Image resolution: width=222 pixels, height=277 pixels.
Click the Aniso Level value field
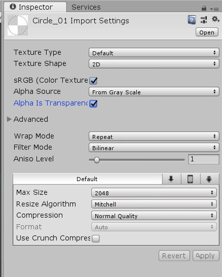point(204,159)
